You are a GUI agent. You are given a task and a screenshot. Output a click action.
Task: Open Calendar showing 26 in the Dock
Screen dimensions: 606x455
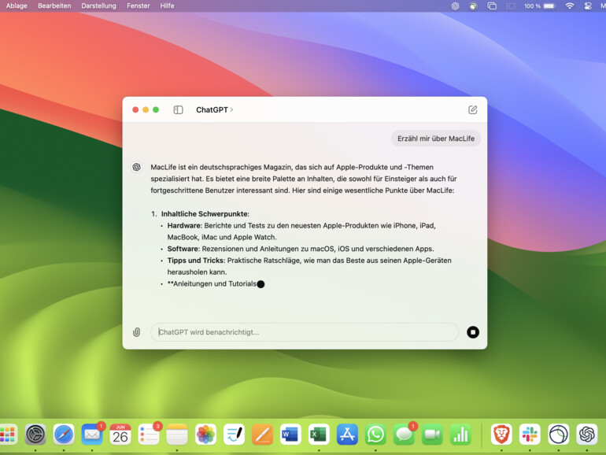click(120, 434)
